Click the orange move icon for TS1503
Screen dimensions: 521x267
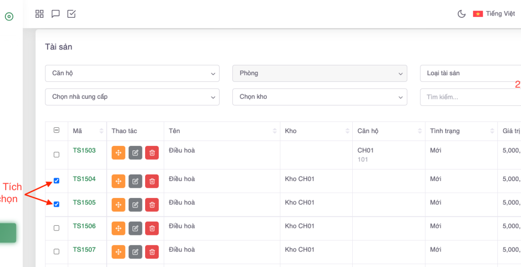118,153
